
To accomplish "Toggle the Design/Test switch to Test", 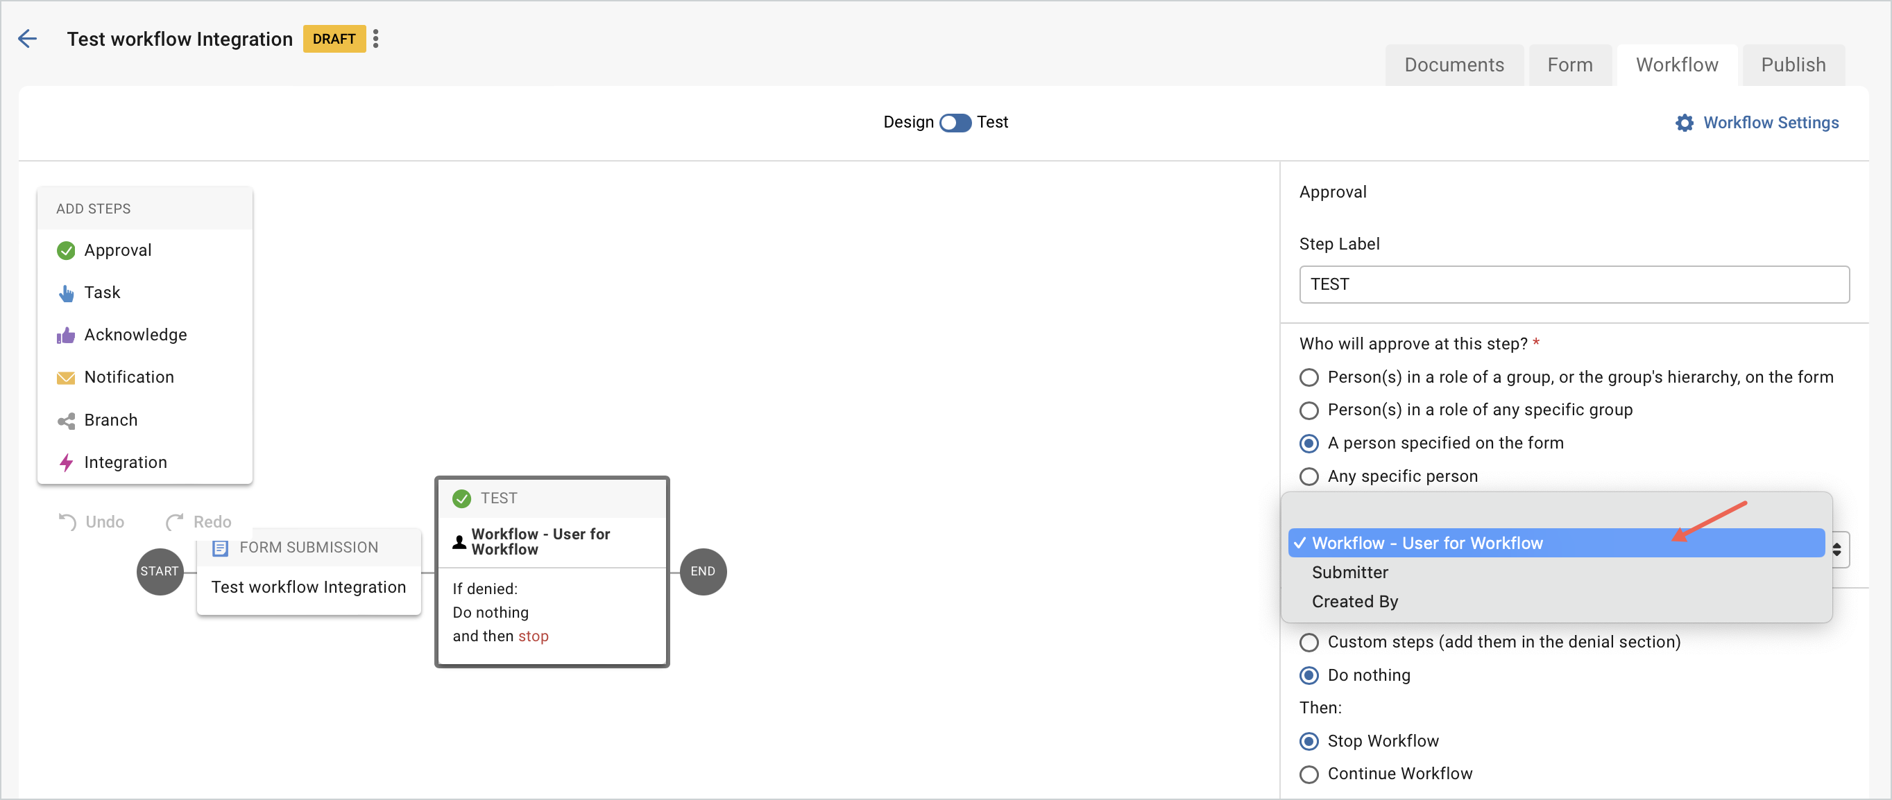I will click(x=955, y=123).
